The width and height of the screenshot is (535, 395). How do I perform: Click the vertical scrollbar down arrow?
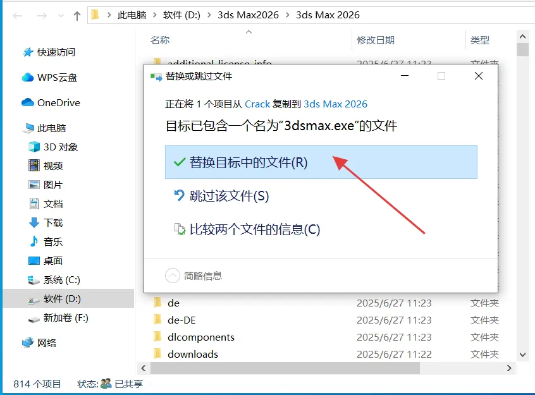tap(522, 355)
